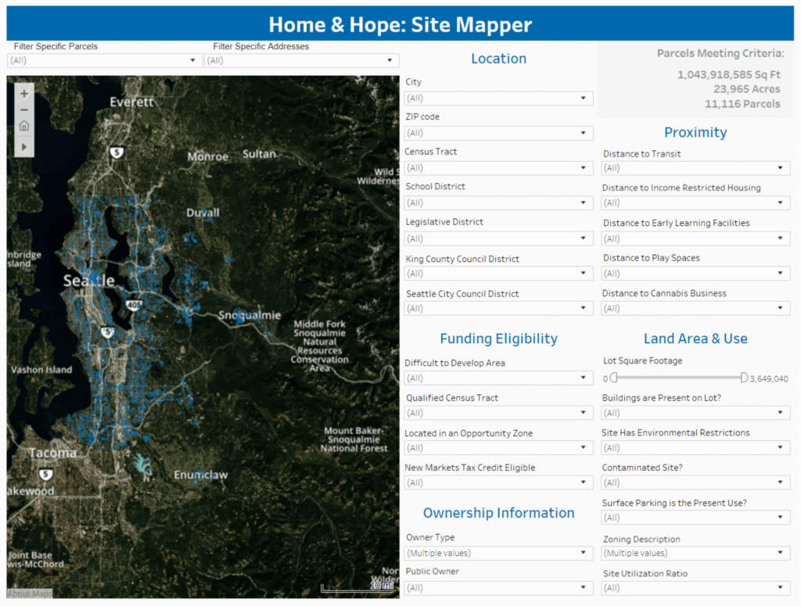Zoom out using the minus icon on the map
Image resolution: width=801 pixels, height=606 pixels.
(23, 109)
